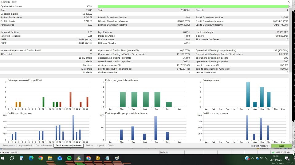Click the green Inizio start button
Image resolution: width=295 pixels, height=165 pixels.
pos(281,146)
